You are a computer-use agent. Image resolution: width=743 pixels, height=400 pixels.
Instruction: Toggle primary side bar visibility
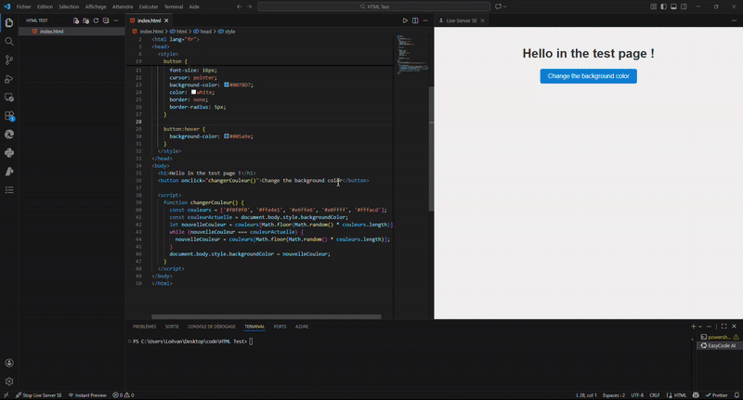663,6
